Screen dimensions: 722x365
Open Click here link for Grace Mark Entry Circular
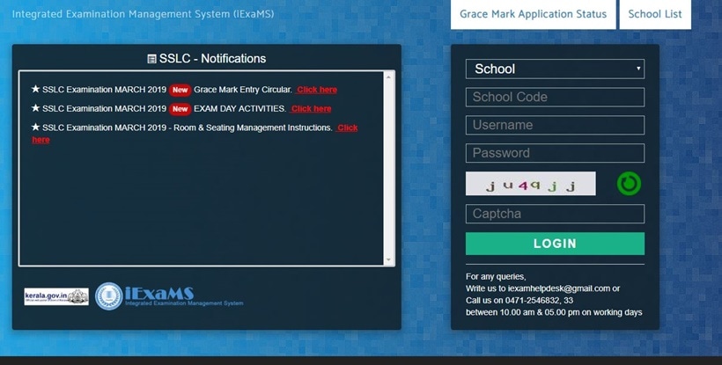tap(317, 90)
